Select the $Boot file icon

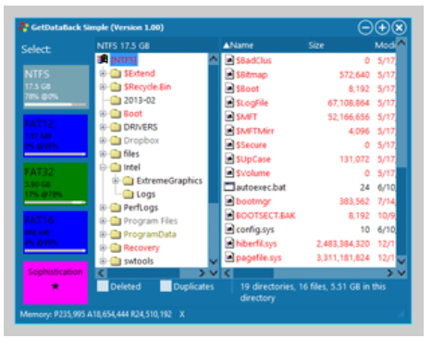point(229,89)
